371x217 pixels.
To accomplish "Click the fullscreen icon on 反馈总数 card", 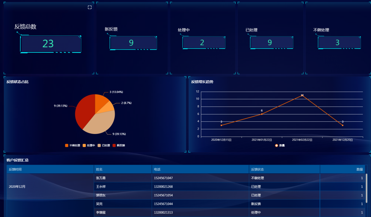I will [x=90, y=7].
